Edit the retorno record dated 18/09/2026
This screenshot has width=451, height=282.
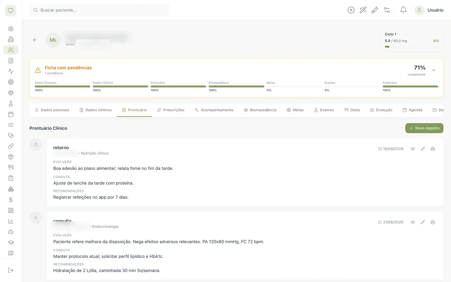pos(423,149)
